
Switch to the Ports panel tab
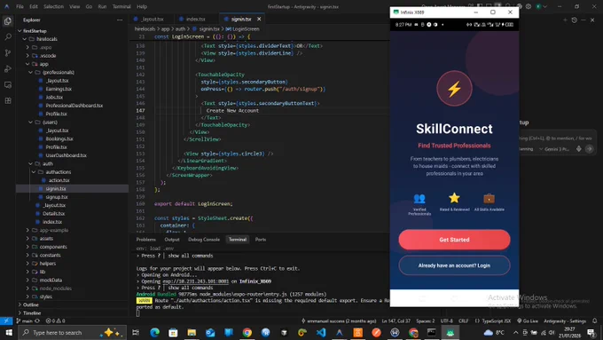pos(261,240)
